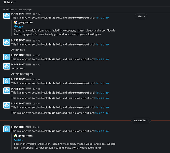Click the HASS BOT avatar at 21 h 07

click(6, 105)
